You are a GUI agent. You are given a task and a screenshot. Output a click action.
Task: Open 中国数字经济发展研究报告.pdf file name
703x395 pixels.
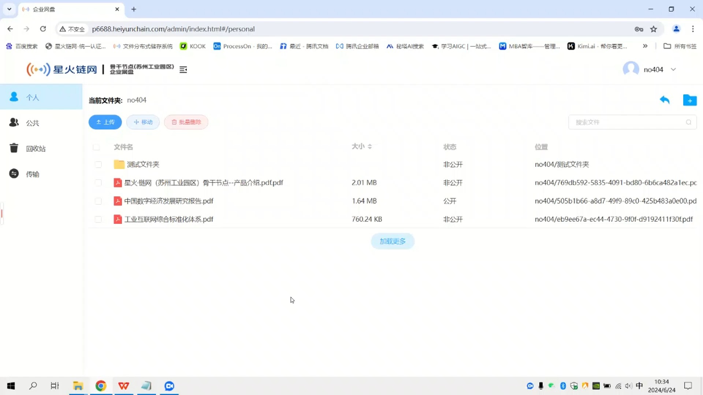[169, 201]
